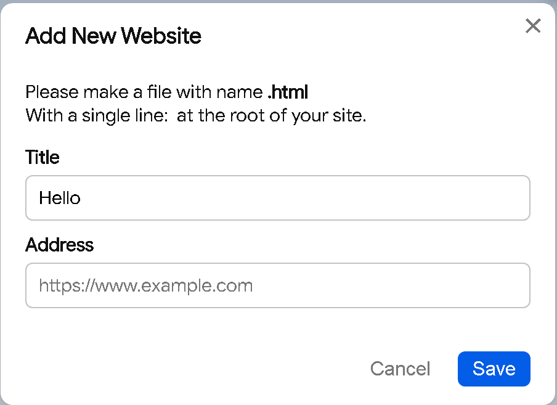557x405 pixels.
Task: Click the blue Save button
Action: 494,369
